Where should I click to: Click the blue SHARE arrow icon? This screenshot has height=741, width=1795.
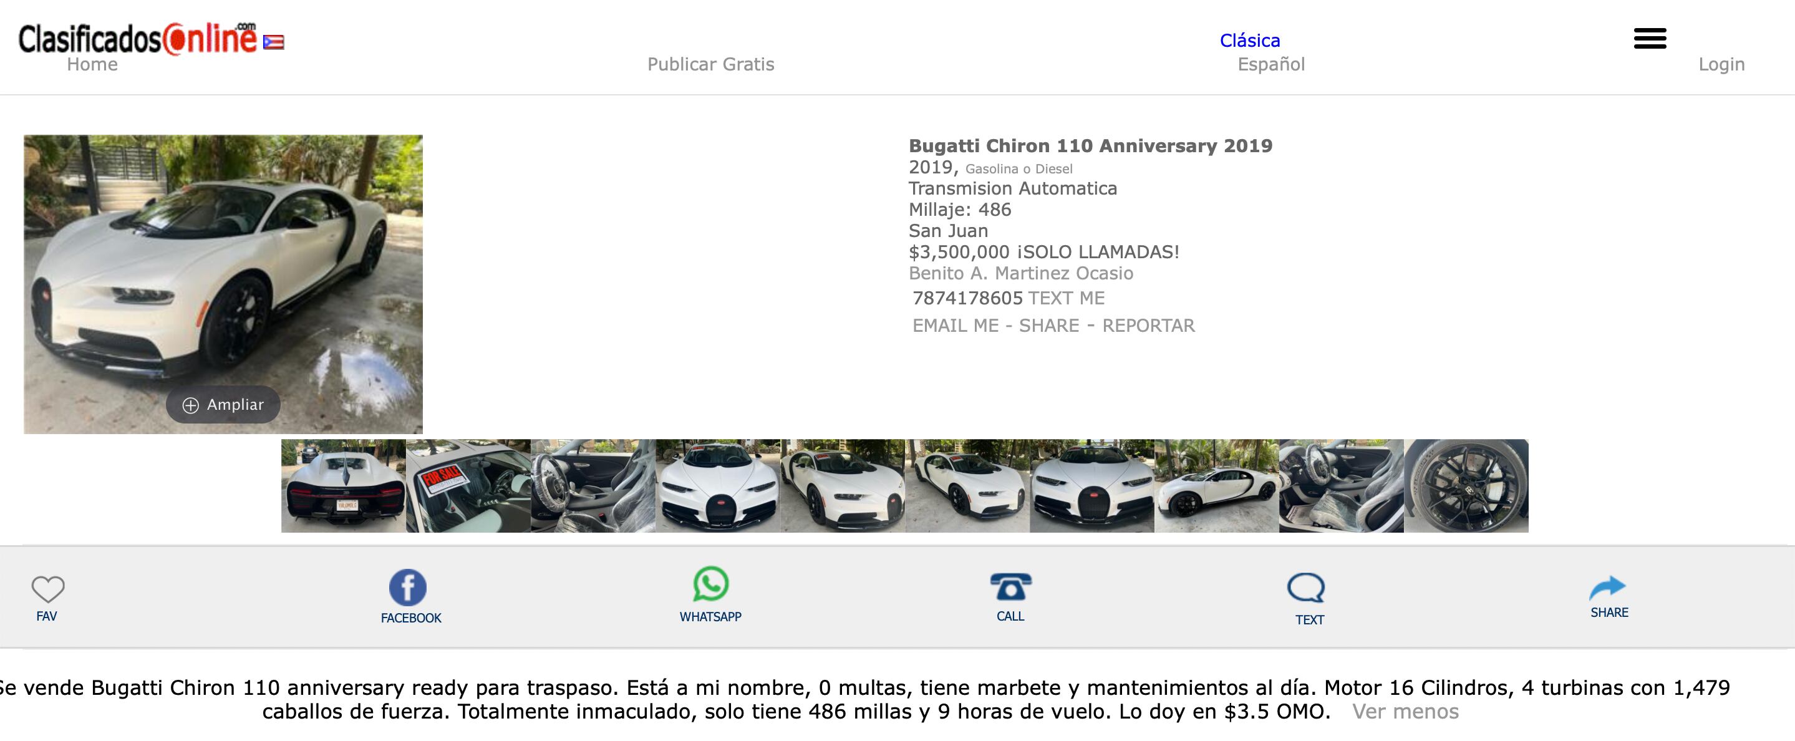pos(1607,588)
